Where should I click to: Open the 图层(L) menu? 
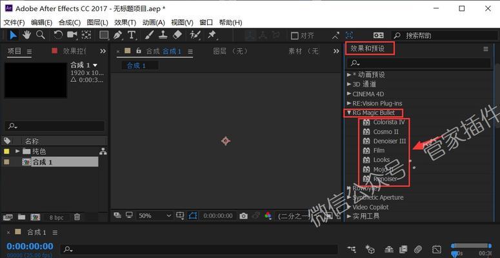pyautogui.click(x=97, y=23)
